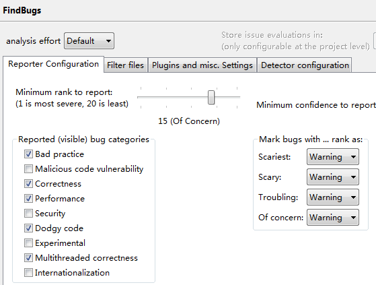Click the '15 (Of Concern)' rank value

point(189,121)
